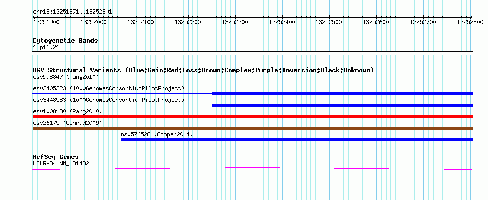Click the thick blue bar of esv3405323

point(342,94)
